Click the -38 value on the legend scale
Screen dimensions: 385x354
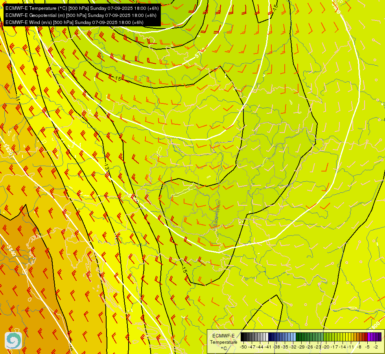(276, 347)
